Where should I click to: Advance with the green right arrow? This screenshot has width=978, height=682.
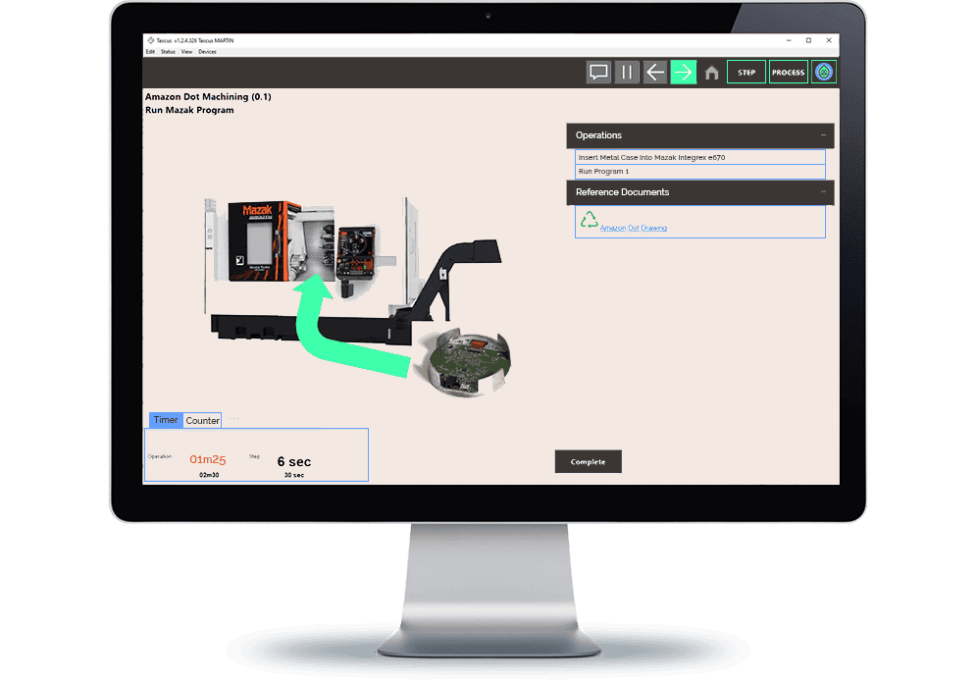click(683, 73)
